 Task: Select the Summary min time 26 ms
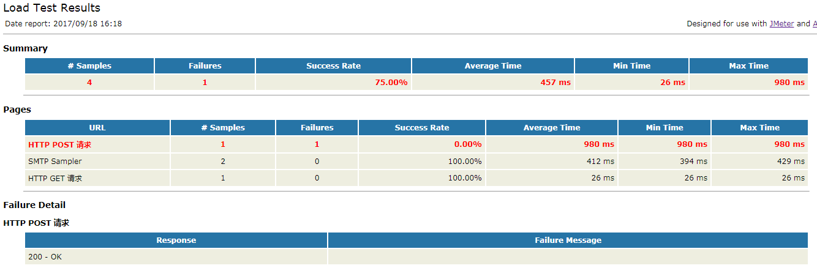point(672,83)
